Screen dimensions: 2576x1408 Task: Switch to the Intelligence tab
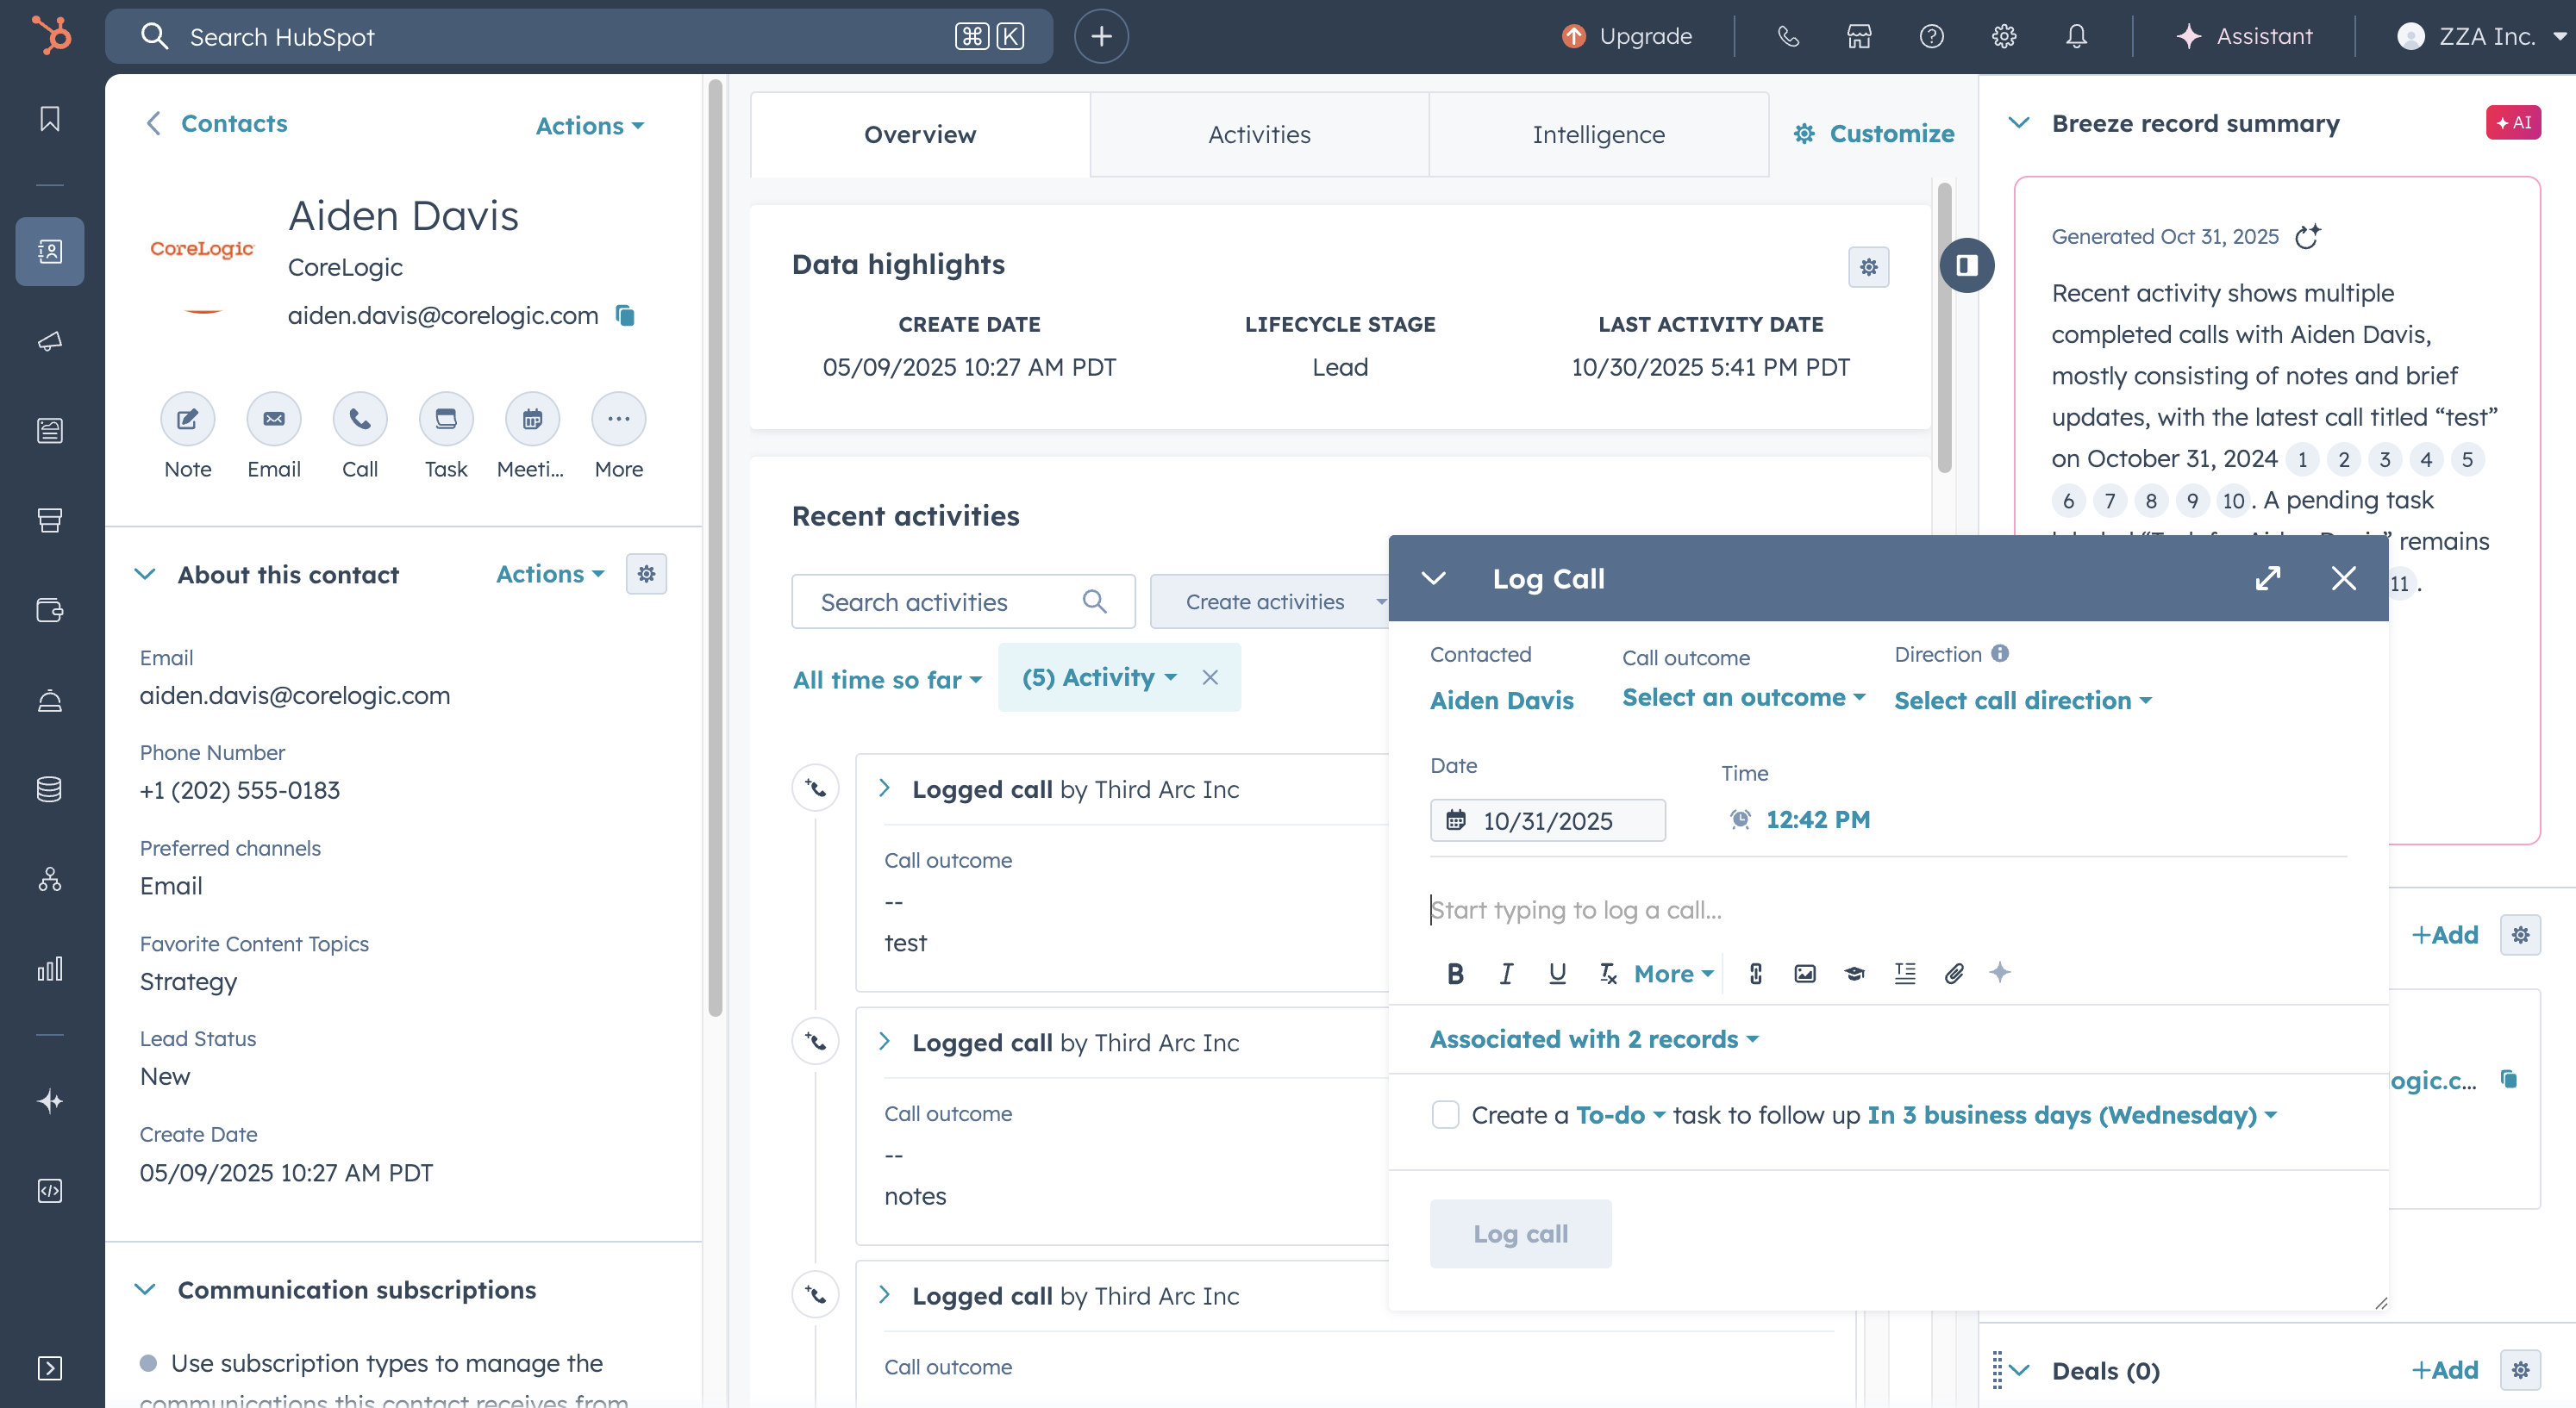(1598, 135)
